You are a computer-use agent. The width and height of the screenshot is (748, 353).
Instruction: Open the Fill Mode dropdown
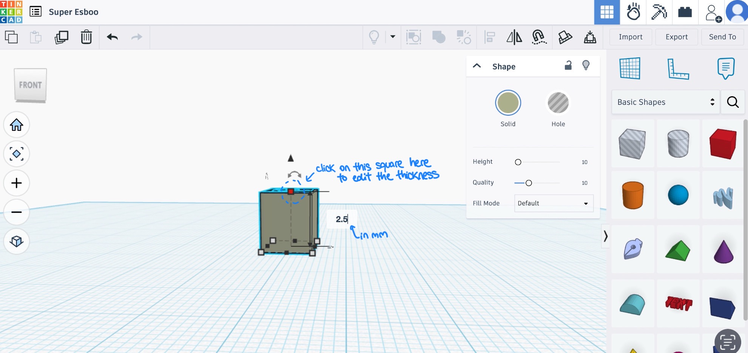(554, 203)
